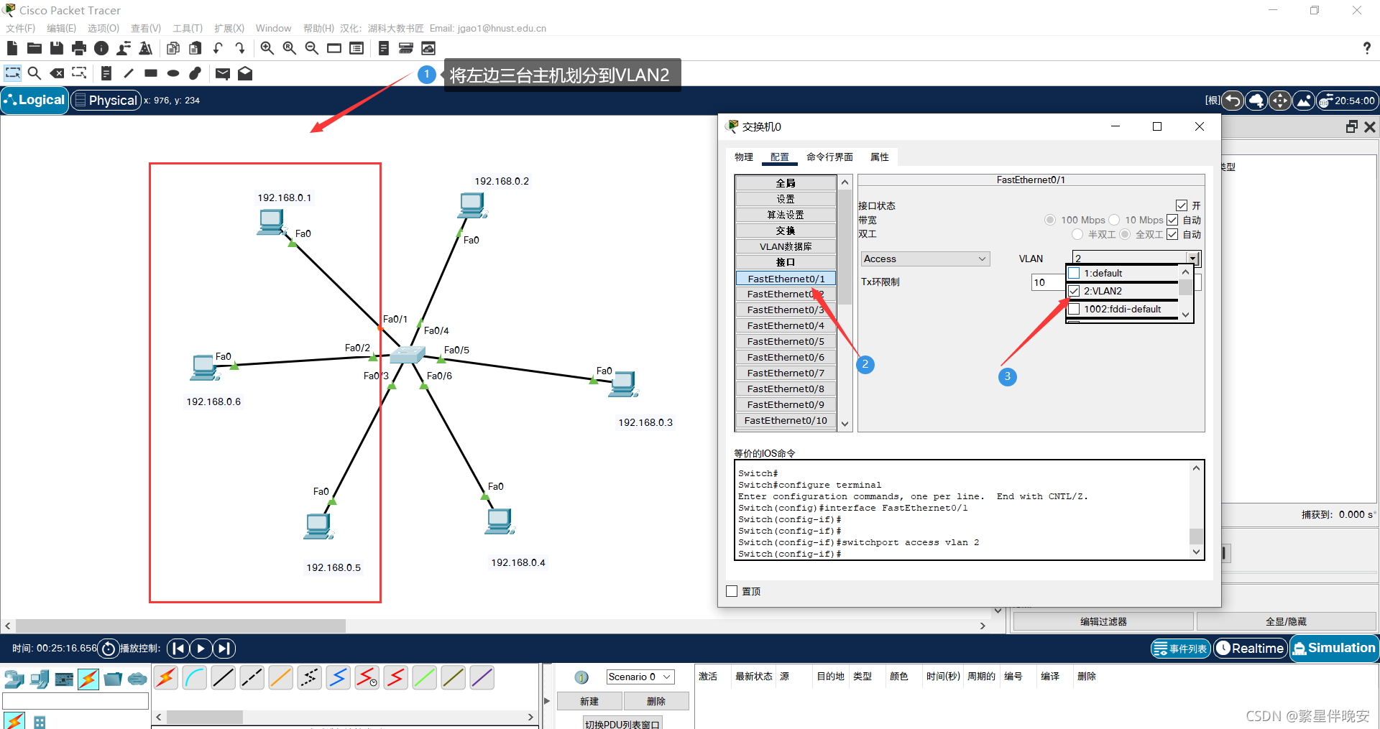Toggle the duplex 自动 checkbox
1380x729 pixels.
click(x=1172, y=234)
